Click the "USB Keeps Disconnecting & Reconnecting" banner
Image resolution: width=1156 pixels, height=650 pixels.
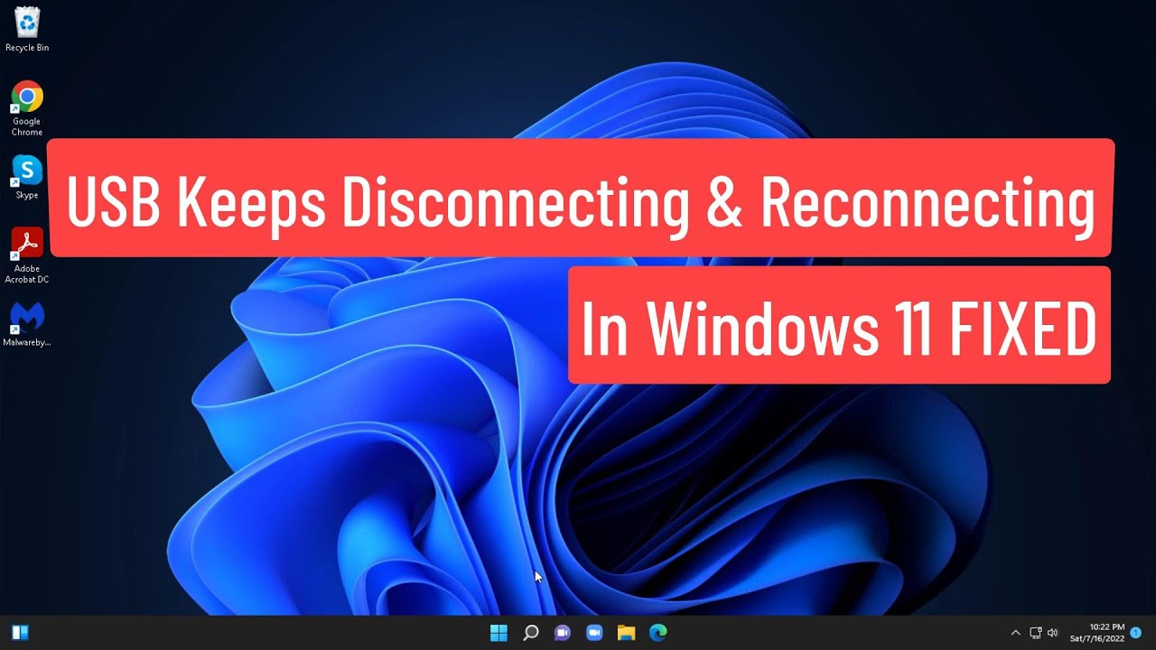580,199
